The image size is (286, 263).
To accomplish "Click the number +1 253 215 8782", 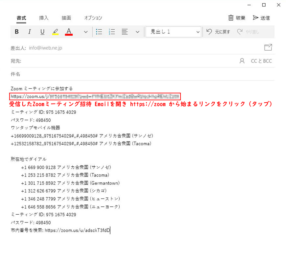I will click(38, 175).
